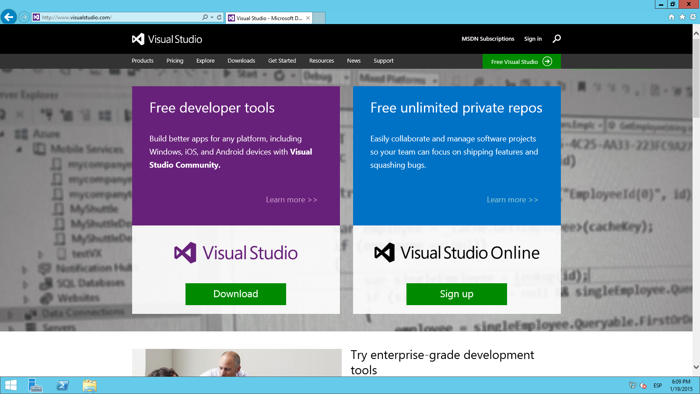Viewport: 700px width, 394px height.
Task: Click the purple Visual Studio product logo
Action: [x=236, y=253]
